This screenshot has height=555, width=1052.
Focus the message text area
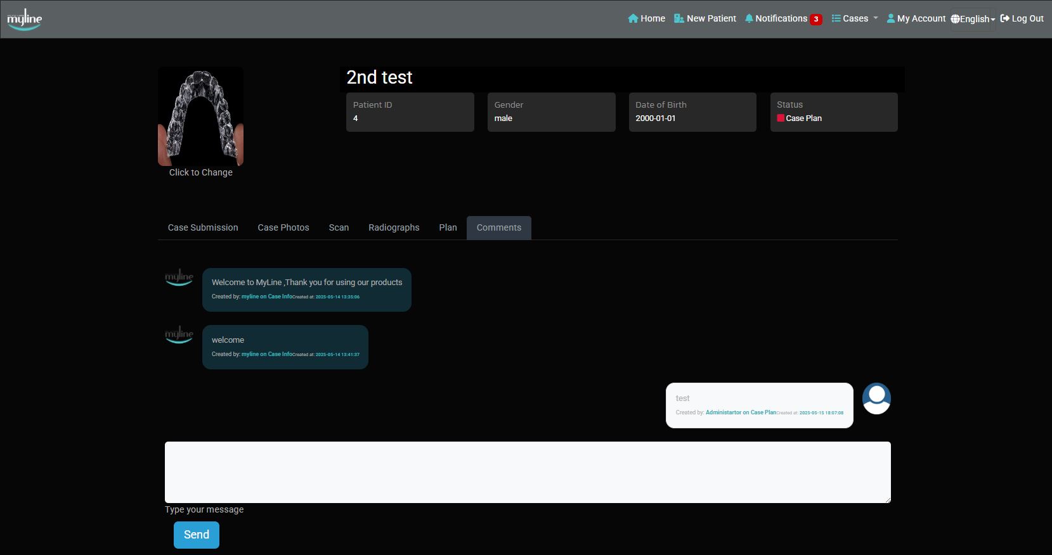(x=528, y=472)
